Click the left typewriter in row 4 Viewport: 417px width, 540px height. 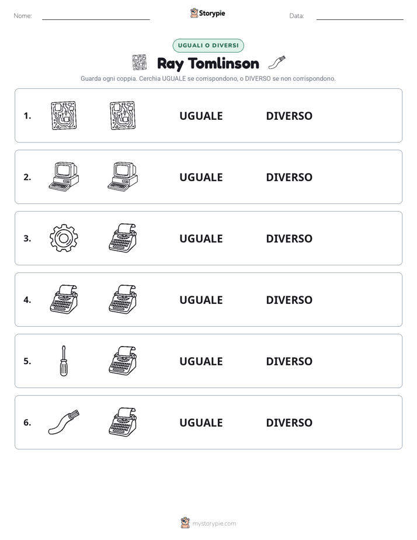click(x=64, y=299)
